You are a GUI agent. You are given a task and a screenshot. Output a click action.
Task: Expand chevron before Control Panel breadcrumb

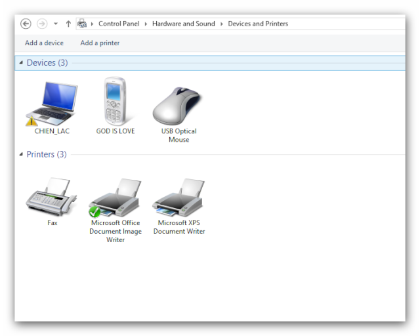92,24
